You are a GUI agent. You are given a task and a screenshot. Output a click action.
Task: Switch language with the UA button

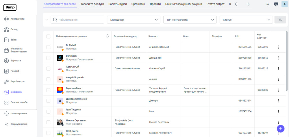pyautogui.click(x=267, y=4)
